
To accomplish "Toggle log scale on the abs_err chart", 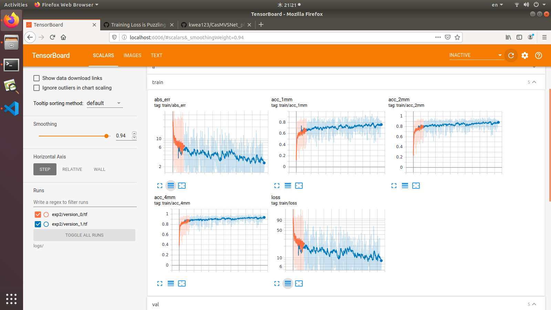I will point(171,186).
